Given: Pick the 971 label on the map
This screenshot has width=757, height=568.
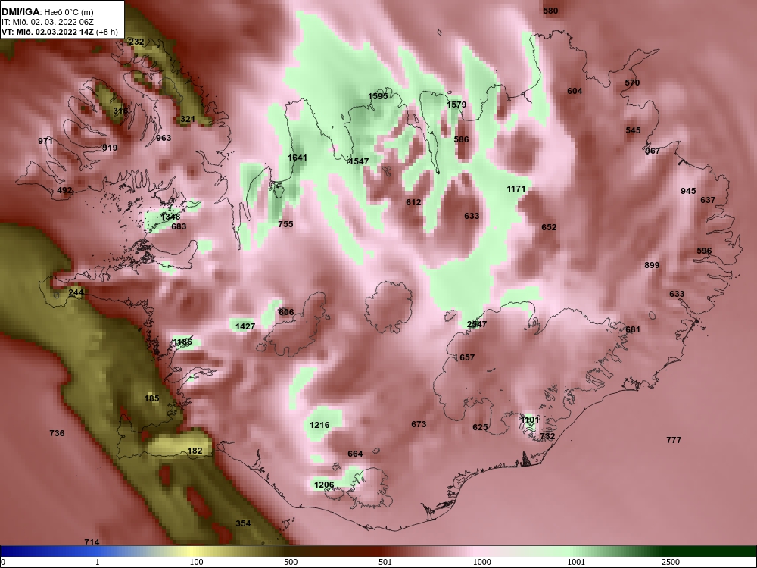Looking at the screenshot, I should pyautogui.click(x=45, y=141).
